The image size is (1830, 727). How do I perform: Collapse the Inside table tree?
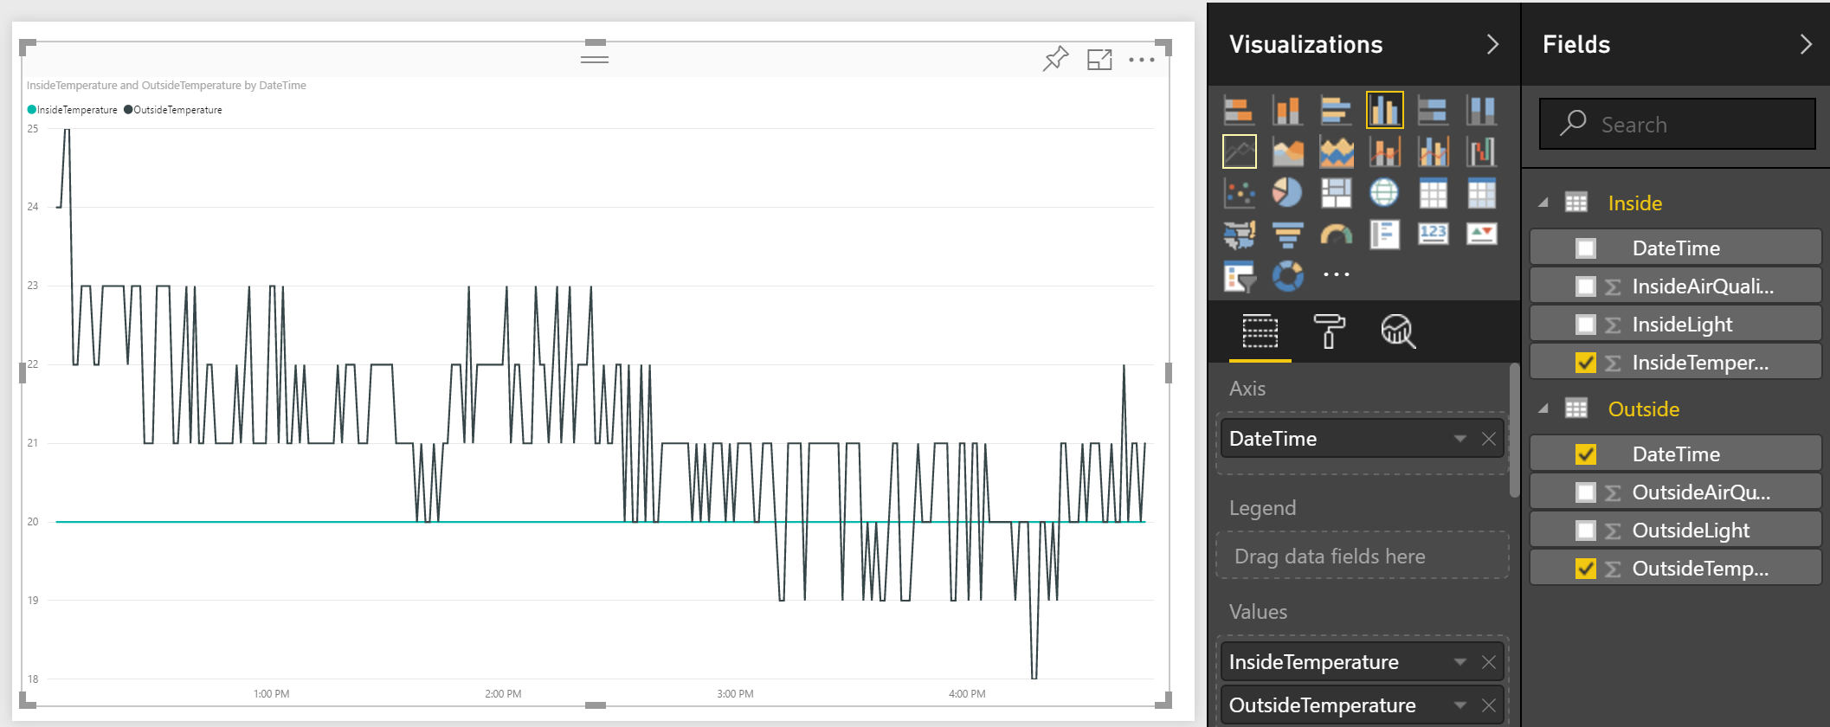pos(1543,203)
